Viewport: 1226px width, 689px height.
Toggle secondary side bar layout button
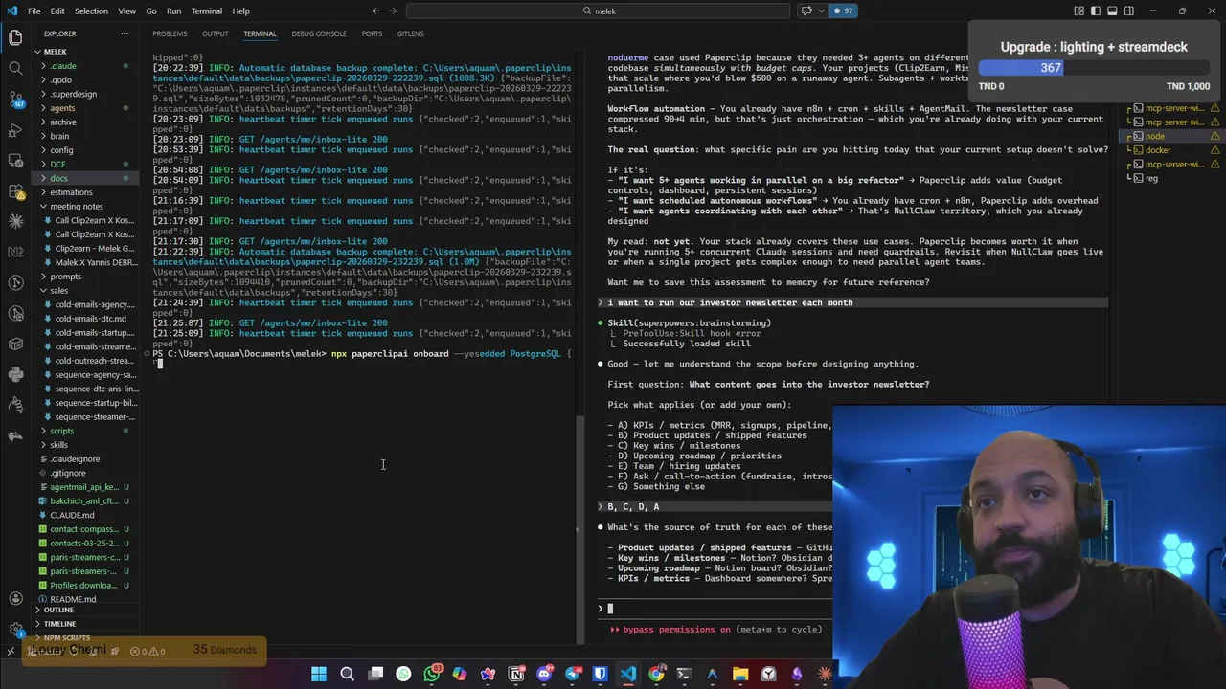point(1128,11)
